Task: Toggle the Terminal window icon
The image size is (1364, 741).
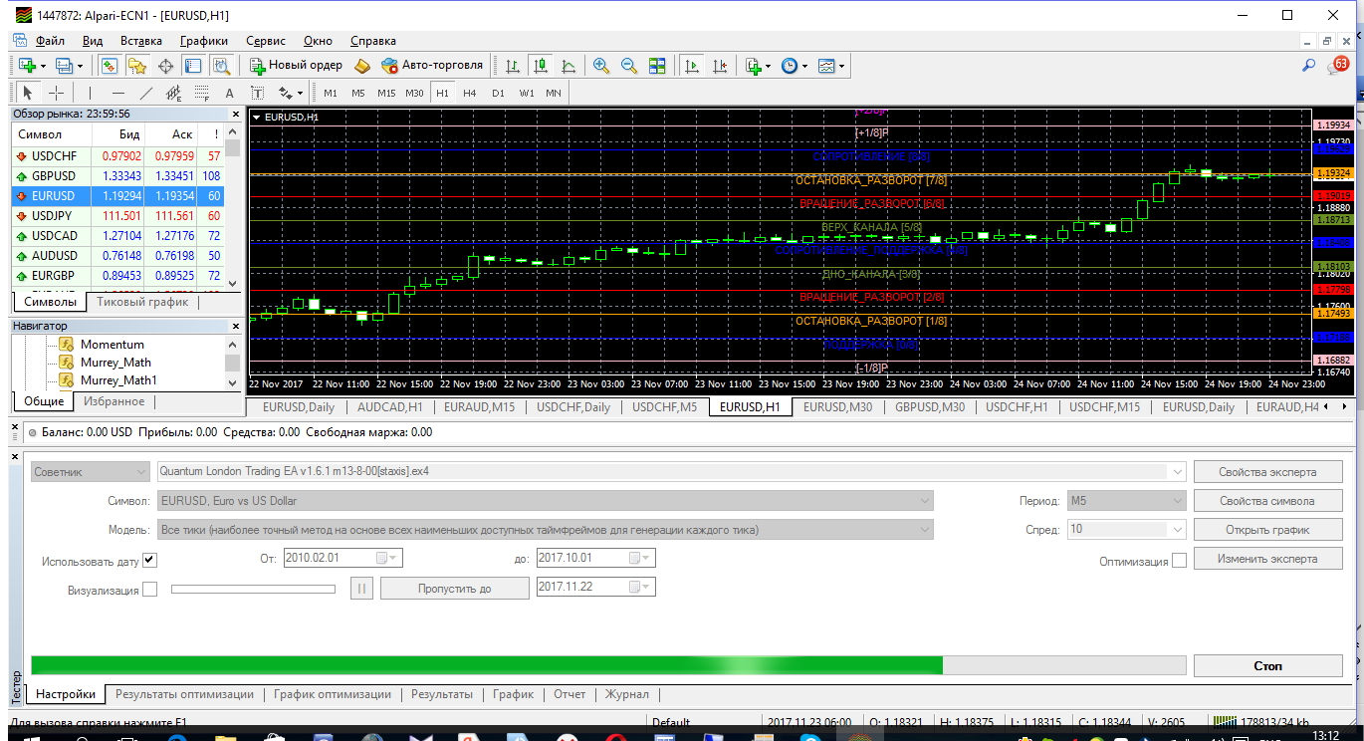Action: [193, 65]
